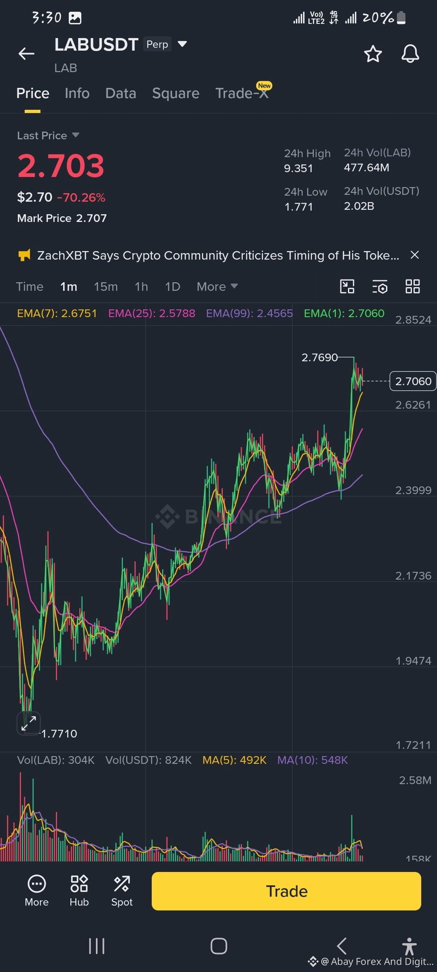Open the chart drawing tools icon
The width and height of the screenshot is (437, 972).
(347, 286)
